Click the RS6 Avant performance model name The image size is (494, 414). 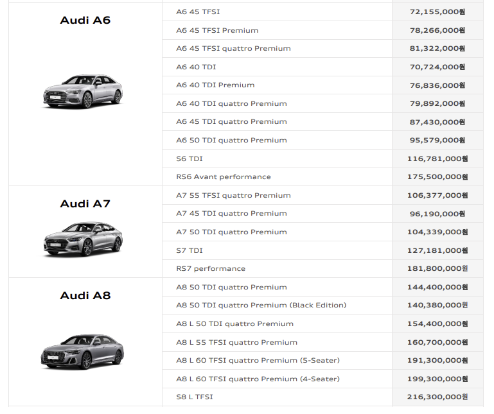pos(224,177)
